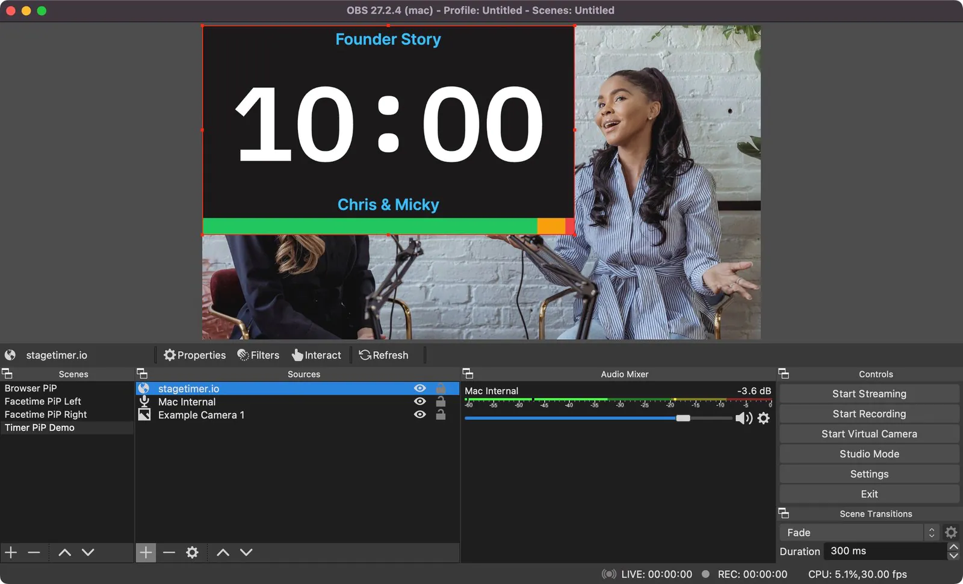Increase transition duration with the stepper arrow
Screen dimensions: 963x584
(953, 546)
